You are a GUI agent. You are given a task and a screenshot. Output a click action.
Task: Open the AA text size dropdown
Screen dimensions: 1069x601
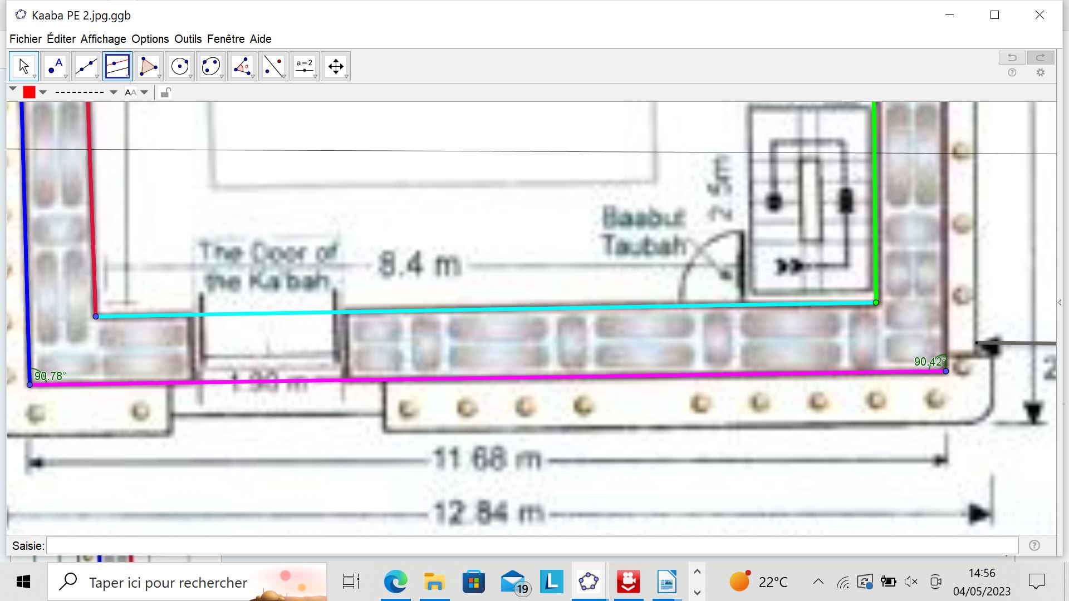(x=144, y=92)
